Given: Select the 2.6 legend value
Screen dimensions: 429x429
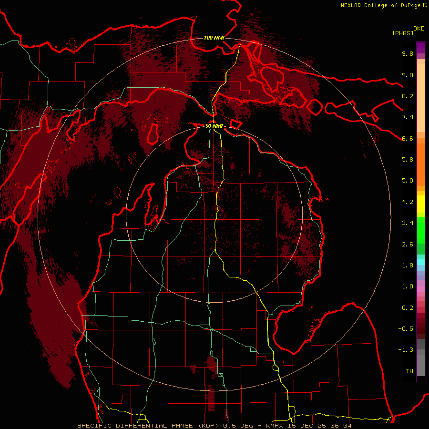Looking at the screenshot, I should tap(408, 245).
